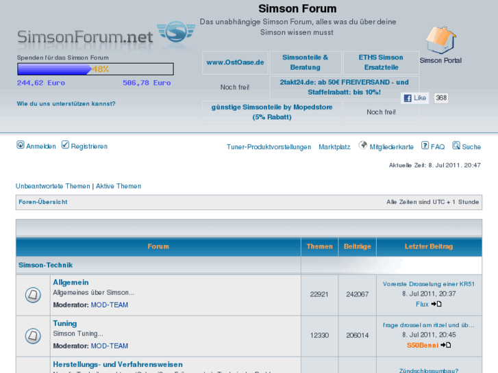Go to Foren-Übersicht breadcrumb
The width and height of the screenshot is (498, 373).
click(x=43, y=202)
